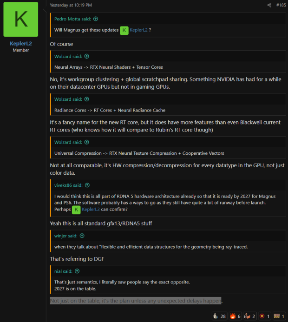Open source of Radiance Cores quote arrow

(87, 99)
